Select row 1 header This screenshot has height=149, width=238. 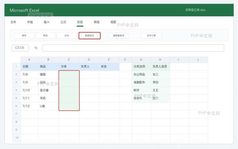16,67
